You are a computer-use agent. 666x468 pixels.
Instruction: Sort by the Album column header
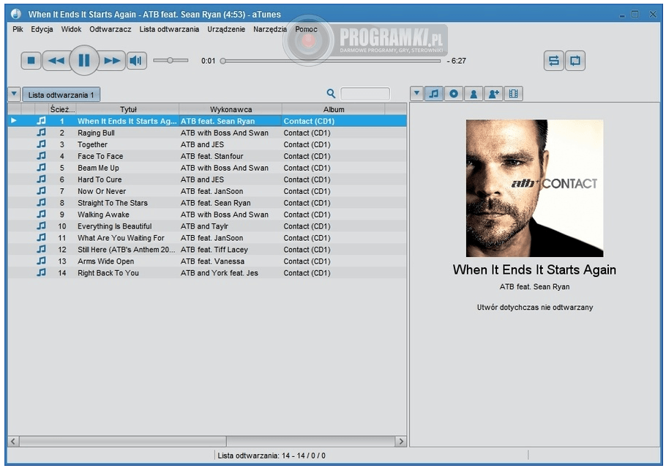click(x=334, y=109)
